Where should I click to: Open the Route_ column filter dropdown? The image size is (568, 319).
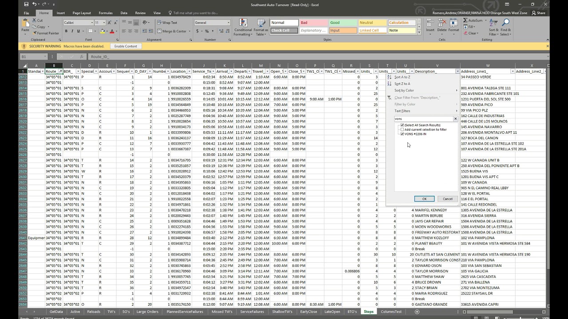tap(60, 71)
